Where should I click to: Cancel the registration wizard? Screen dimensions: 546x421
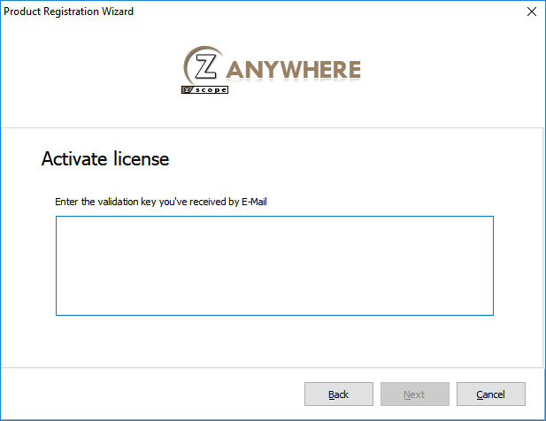click(x=490, y=394)
